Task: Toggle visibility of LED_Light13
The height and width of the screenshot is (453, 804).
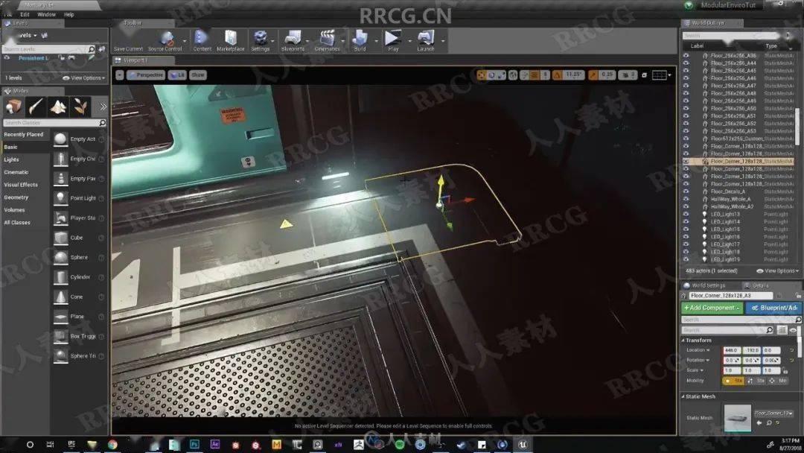Action: click(x=686, y=214)
